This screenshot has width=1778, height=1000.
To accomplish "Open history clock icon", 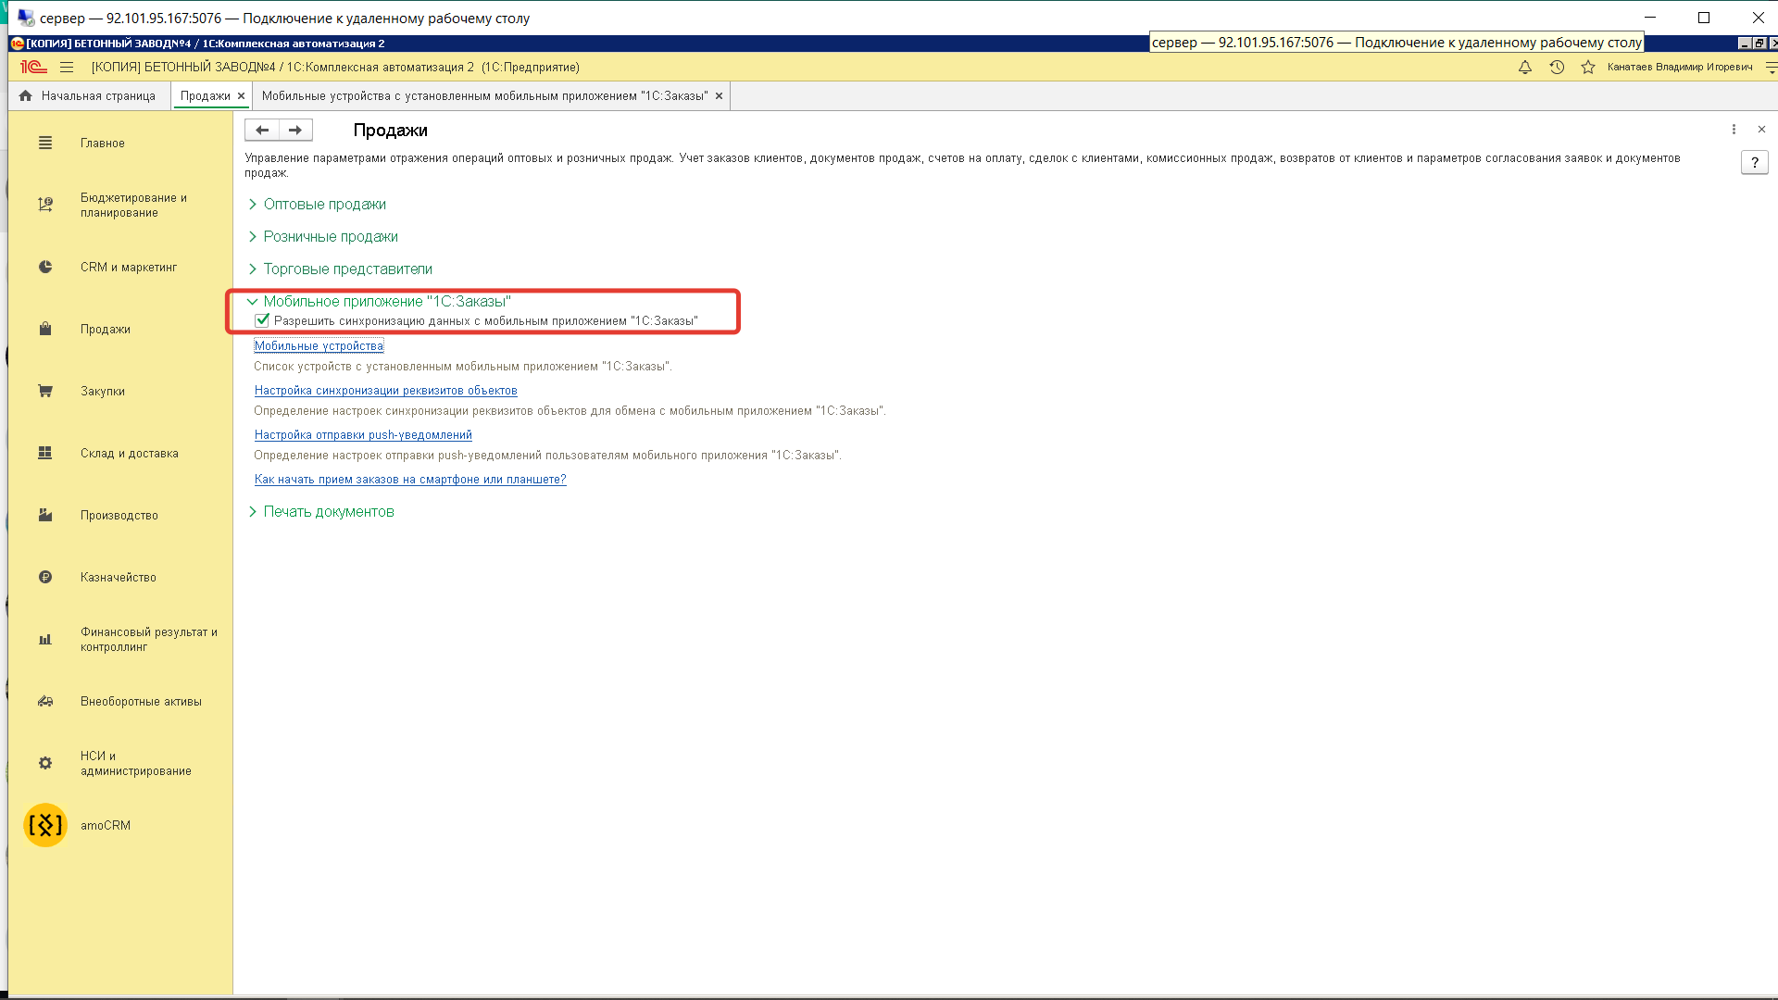I will [x=1557, y=68].
